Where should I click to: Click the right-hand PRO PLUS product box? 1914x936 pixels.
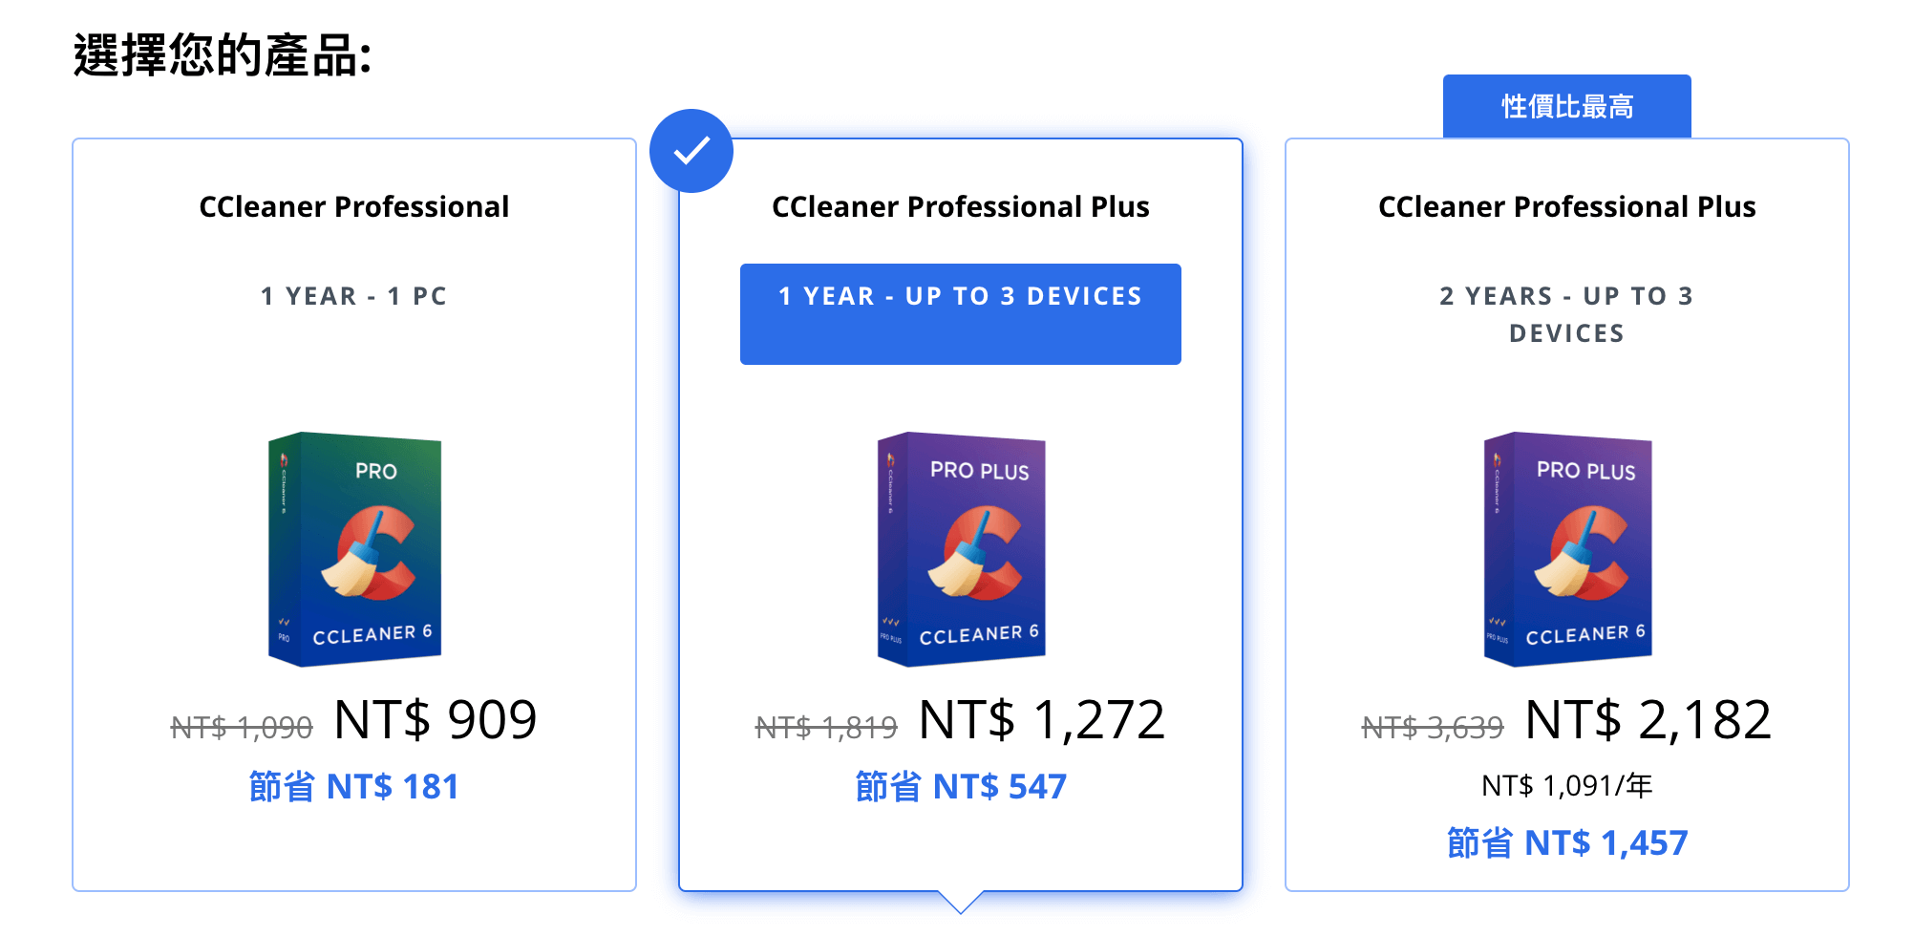point(1567,549)
